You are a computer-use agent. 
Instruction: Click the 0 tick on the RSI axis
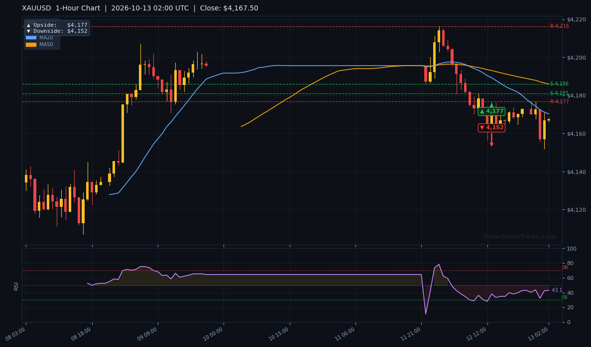coord(569,322)
